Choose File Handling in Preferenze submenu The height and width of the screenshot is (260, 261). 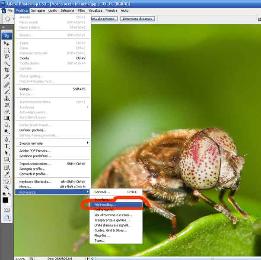pos(105,205)
